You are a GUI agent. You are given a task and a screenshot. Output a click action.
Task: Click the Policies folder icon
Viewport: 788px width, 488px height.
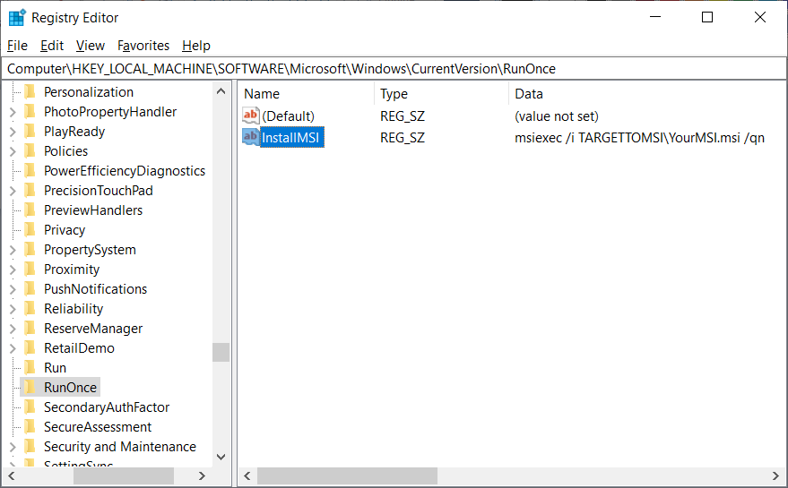coord(30,150)
